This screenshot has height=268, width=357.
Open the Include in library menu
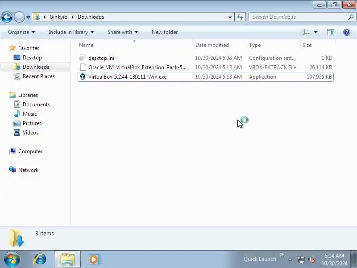pyautogui.click(x=71, y=32)
